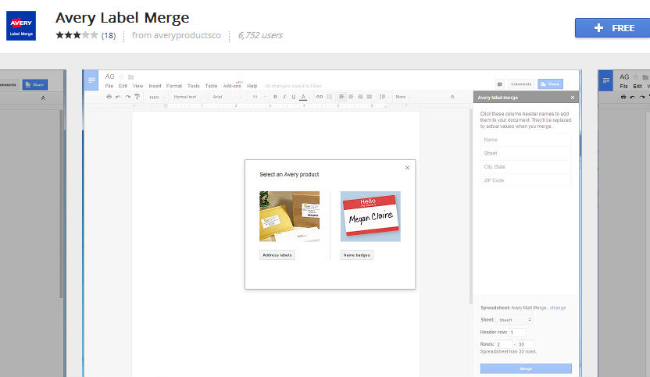Click the Header row input field
650x377 pixels.
click(x=517, y=333)
